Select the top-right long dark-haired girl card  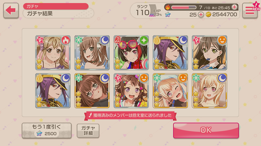(210, 53)
